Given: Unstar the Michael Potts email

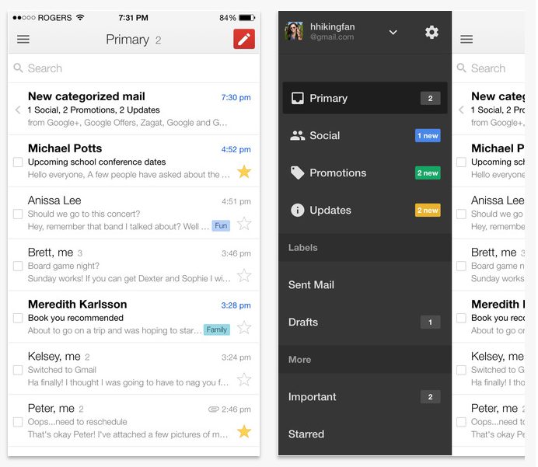Looking at the screenshot, I should click(244, 172).
